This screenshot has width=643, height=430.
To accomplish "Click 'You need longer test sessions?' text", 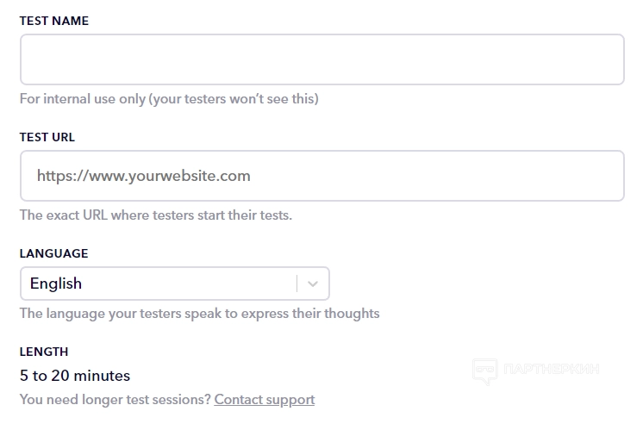I will point(115,400).
